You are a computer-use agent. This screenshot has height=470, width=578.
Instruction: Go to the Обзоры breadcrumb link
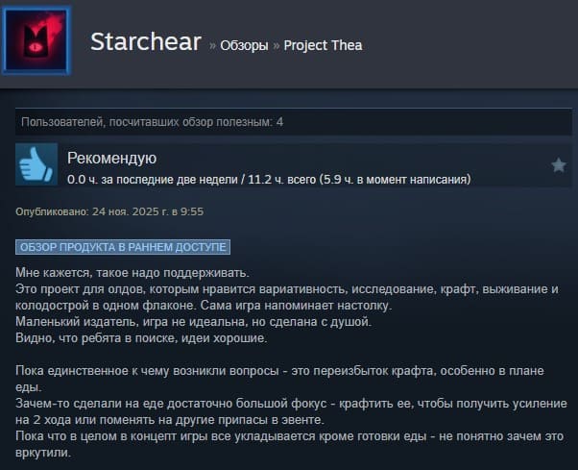[244, 45]
